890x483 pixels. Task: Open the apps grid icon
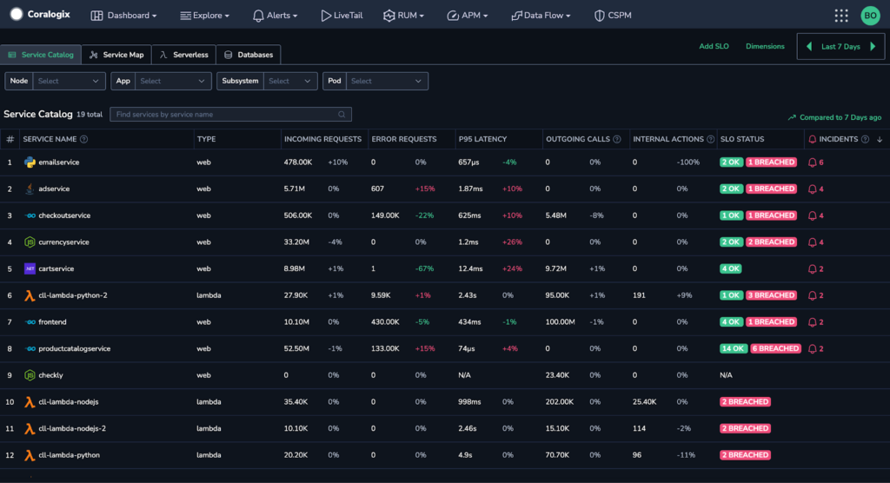(x=841, y=16)
